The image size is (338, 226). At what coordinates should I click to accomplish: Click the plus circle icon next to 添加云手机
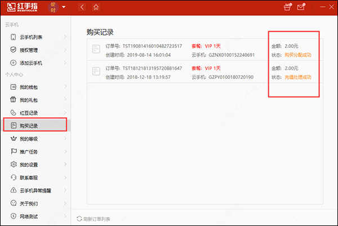(13, 63)
